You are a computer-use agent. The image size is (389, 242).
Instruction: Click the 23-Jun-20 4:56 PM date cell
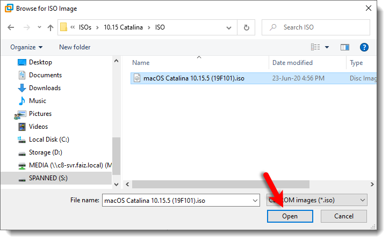pyautogui.click(x=298, y=78)
